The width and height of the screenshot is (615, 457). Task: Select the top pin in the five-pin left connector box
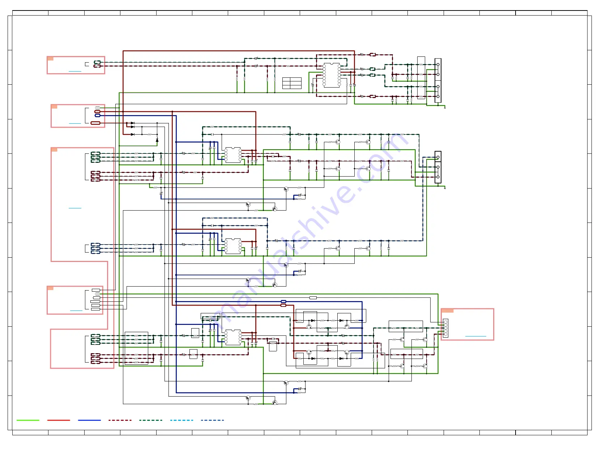point(96,290)
